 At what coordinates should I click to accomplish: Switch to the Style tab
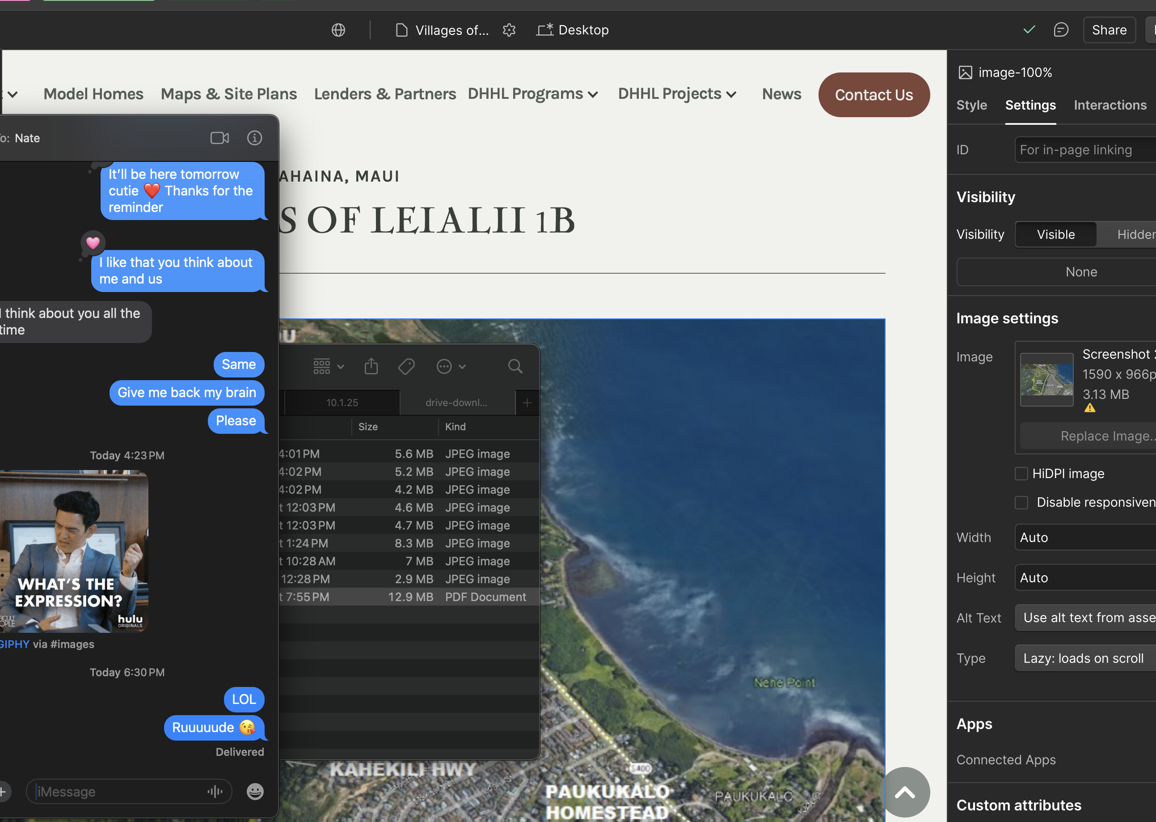pyautogui.click(x=971, y=105)
